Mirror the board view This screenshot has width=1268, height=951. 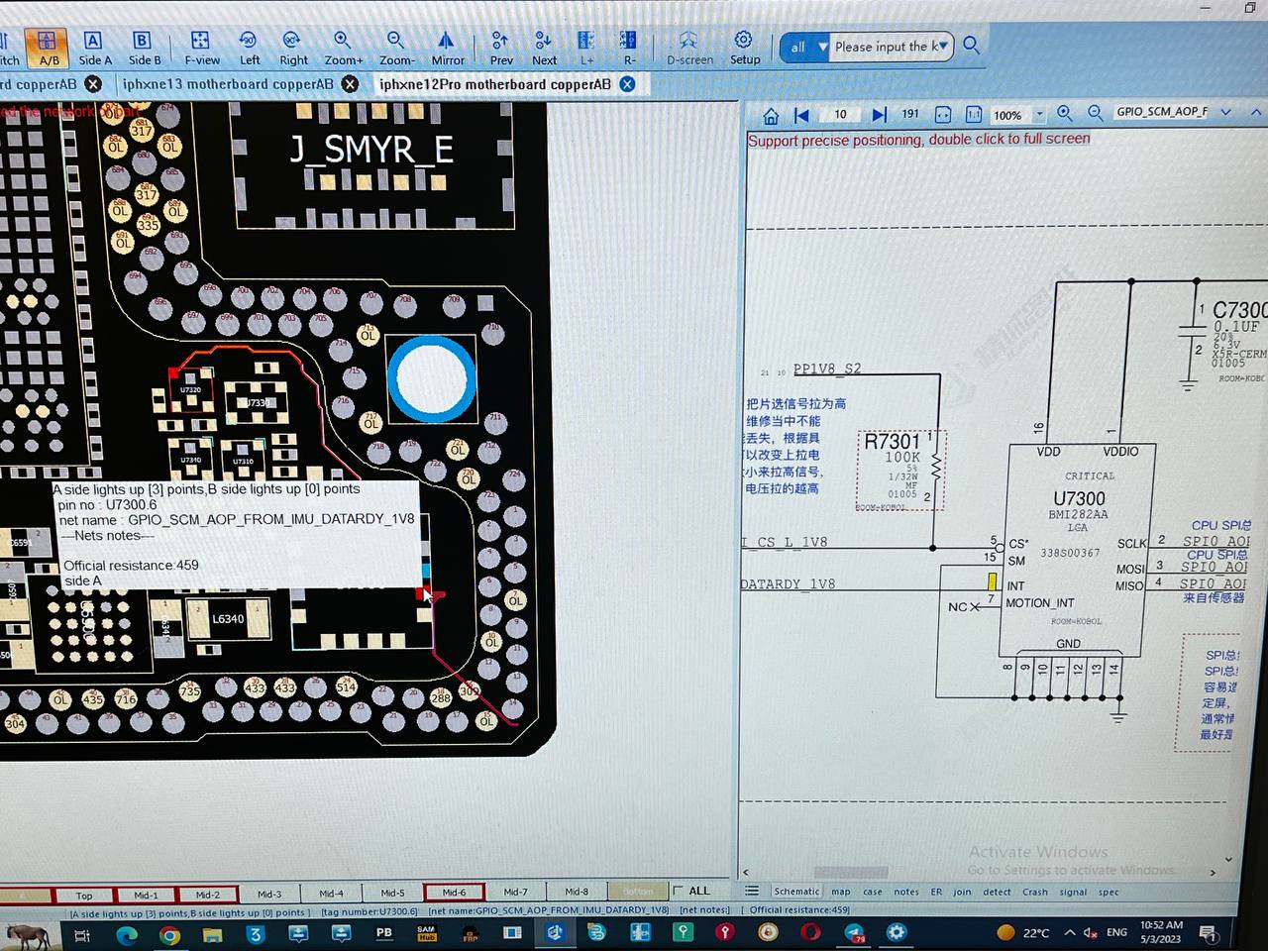coord(447,48)
